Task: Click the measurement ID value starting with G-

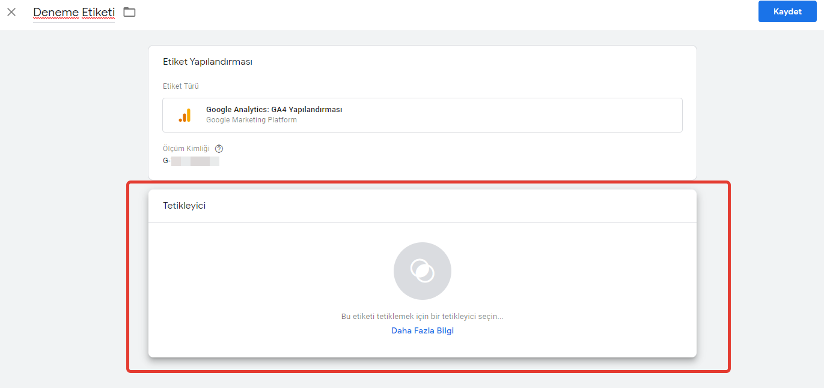Action: click(x=191, y=161)
